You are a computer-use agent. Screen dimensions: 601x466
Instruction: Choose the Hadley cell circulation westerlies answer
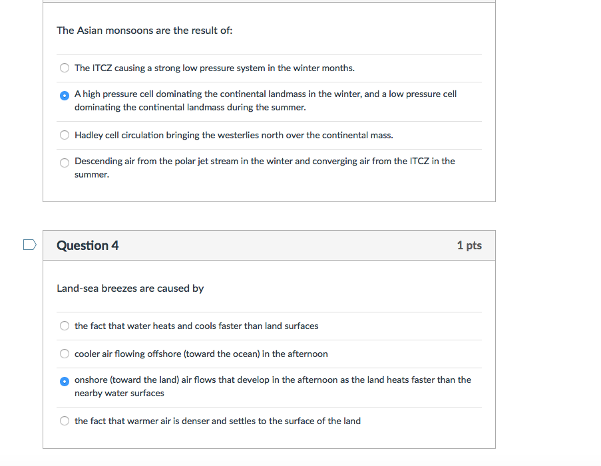point(64,135)
